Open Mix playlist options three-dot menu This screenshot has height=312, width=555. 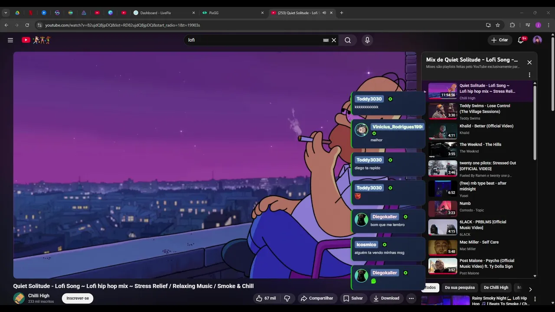[x=529, y=75]
